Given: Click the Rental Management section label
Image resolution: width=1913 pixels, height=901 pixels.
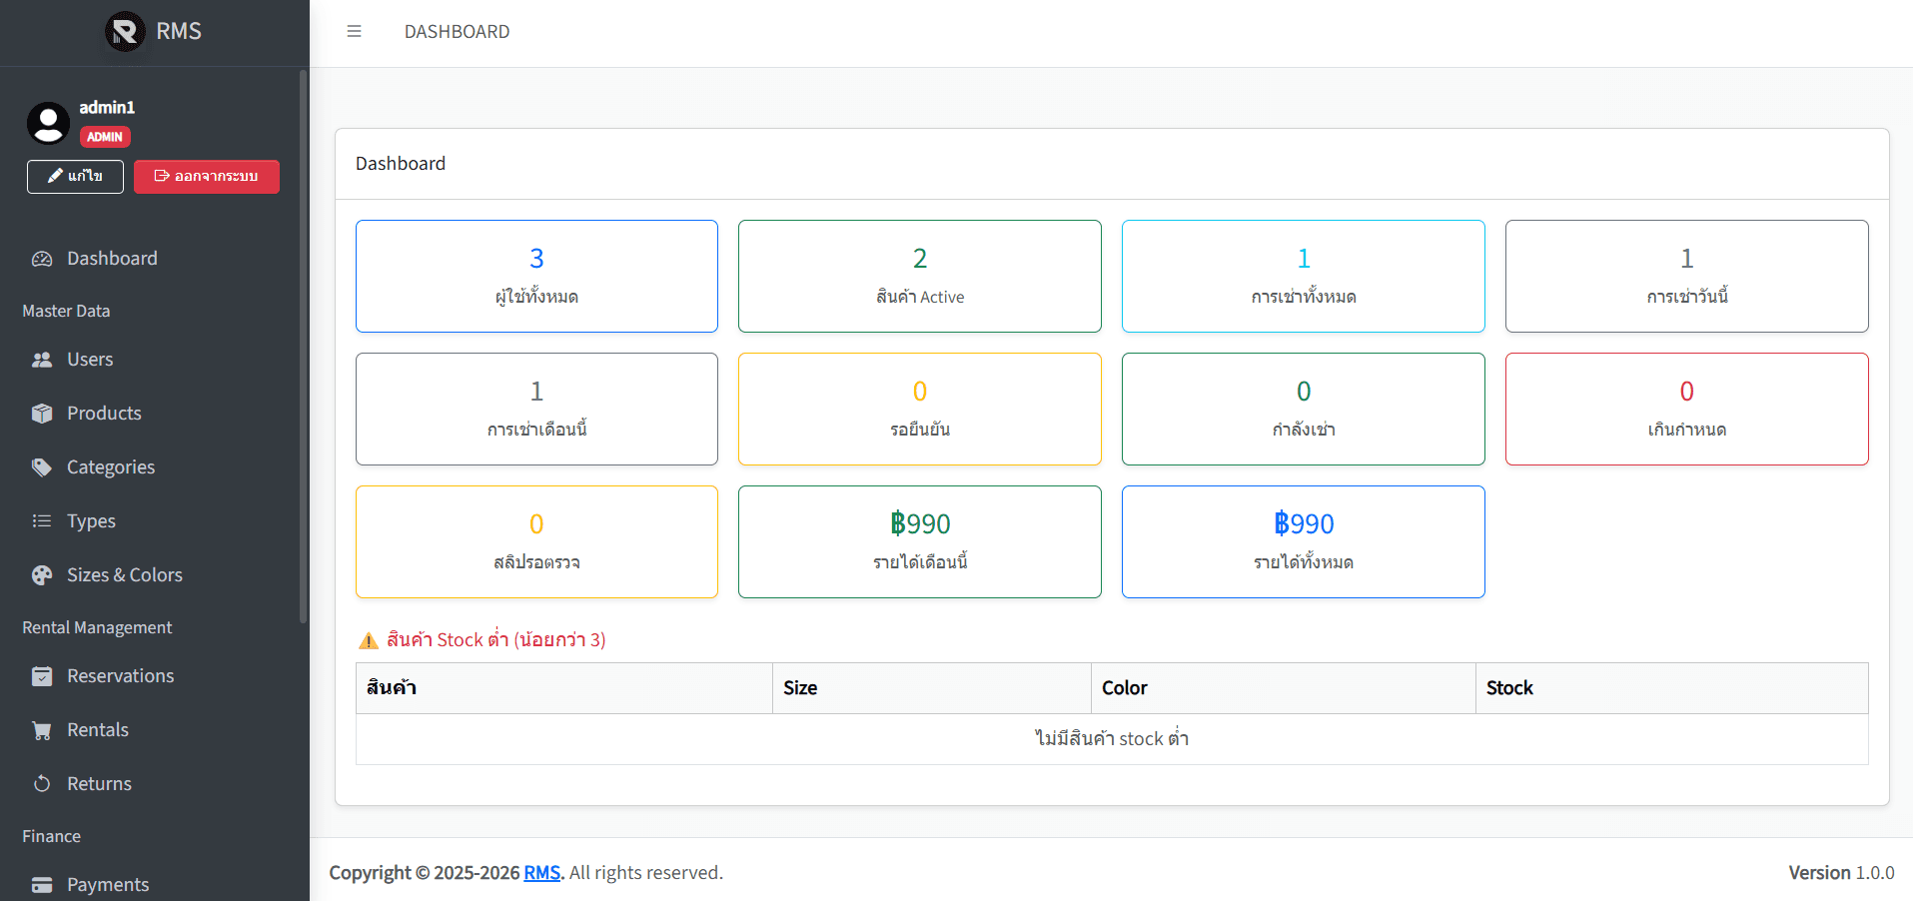Looking at the screenshot, I should [x=97, y=627].
